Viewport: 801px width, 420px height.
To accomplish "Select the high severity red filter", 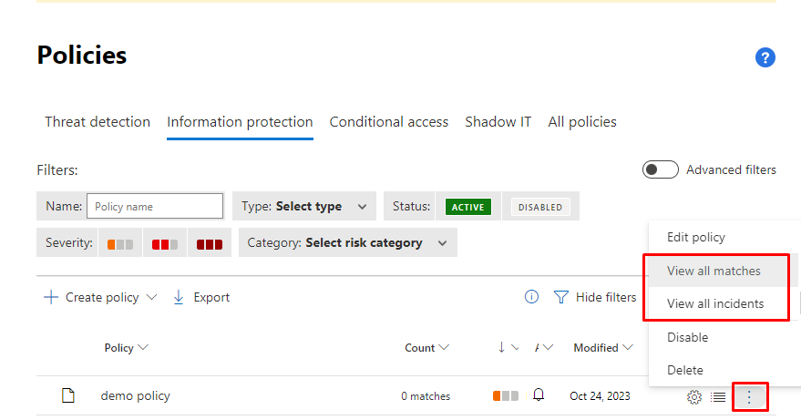I will pos(210,244).
